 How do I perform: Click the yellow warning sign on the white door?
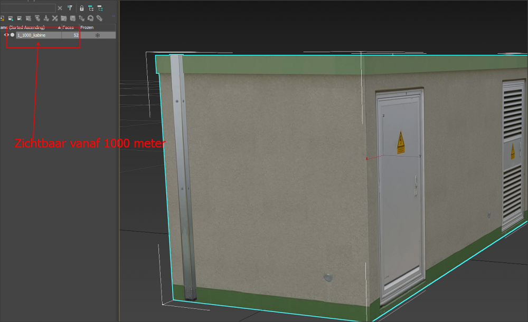coord(401,142)
